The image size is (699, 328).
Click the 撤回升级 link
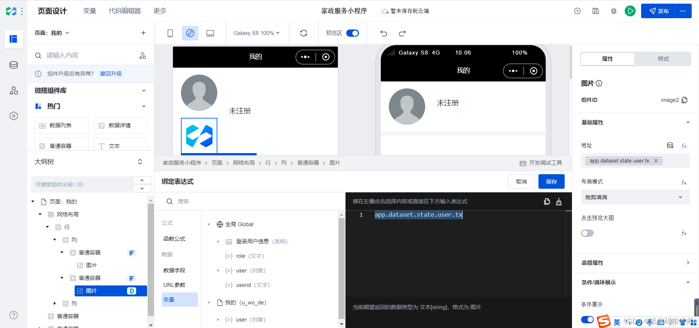[x=111, y=73]
